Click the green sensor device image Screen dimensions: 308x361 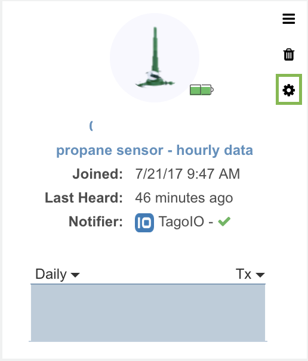coord(155,58)
